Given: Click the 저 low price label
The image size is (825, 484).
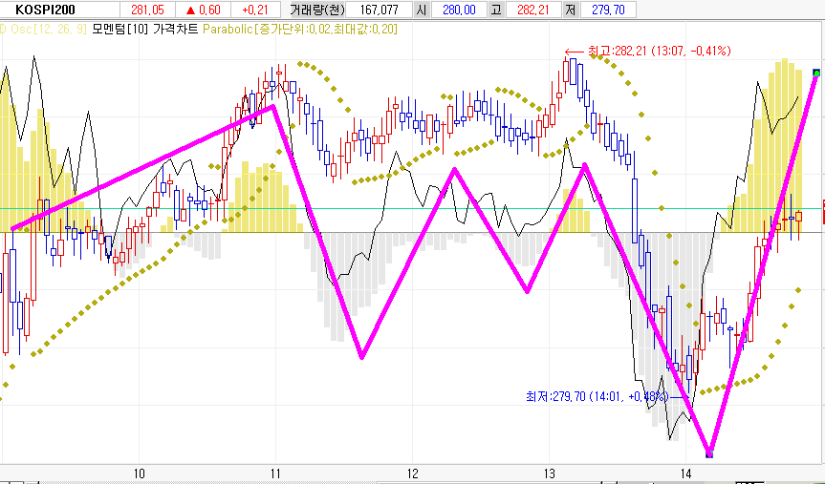Looking at the screenshot, I should [x=569, y=10].
